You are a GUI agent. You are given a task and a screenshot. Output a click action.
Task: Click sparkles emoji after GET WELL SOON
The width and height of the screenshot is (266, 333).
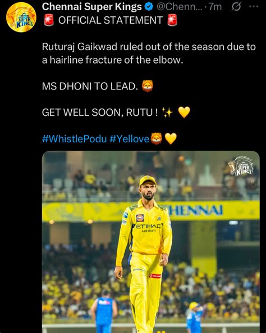pos(167,112)
